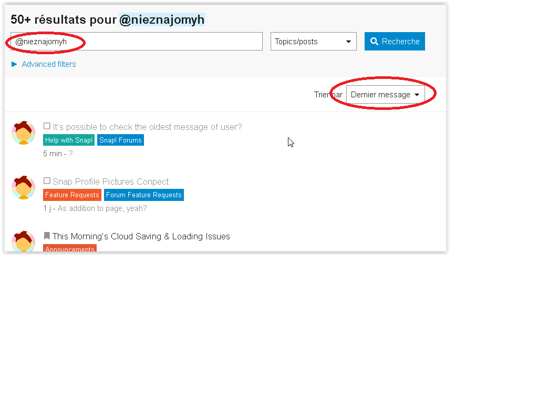Select the "Snap! Forums" tag
Viewport: 538px width, 404px height.
120,140
